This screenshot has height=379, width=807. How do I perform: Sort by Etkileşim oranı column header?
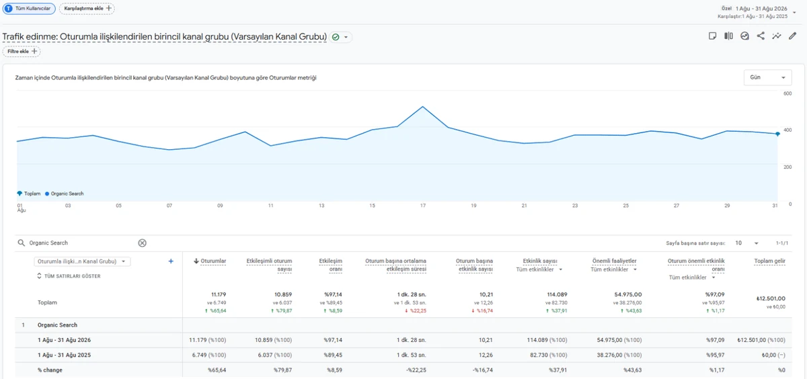coord(330,265)
